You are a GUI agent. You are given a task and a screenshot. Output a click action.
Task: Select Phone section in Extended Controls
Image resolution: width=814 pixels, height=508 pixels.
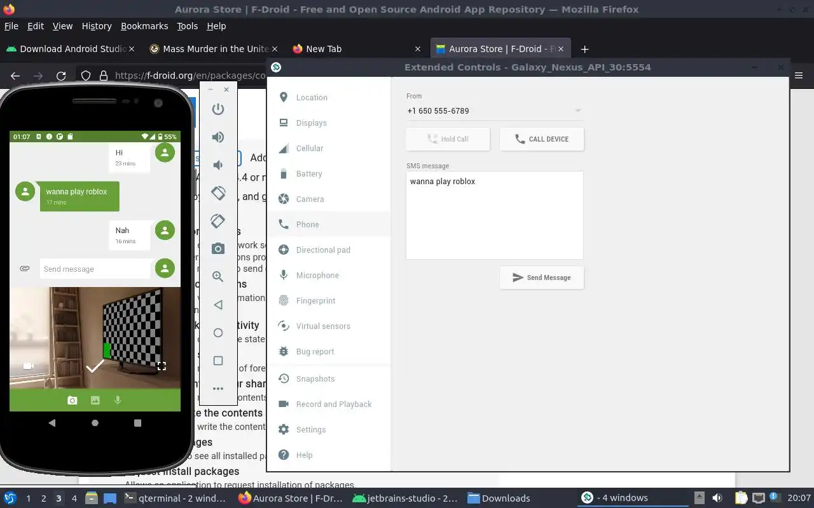(329, 224)
